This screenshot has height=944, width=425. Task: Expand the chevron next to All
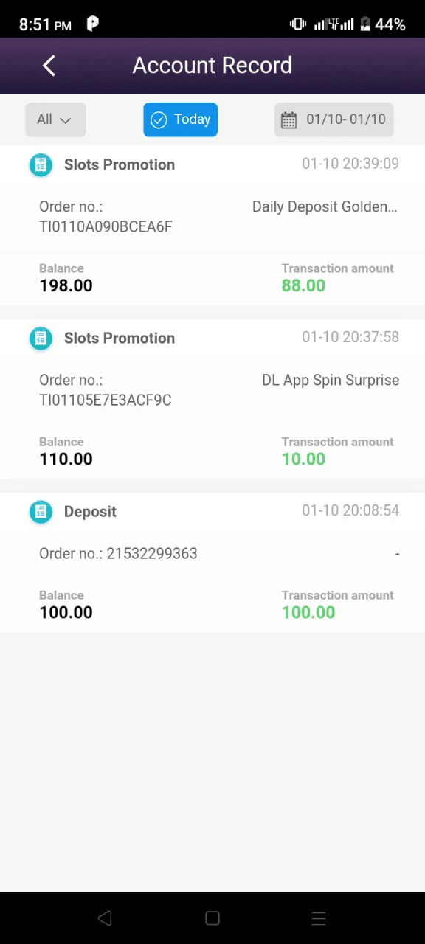click(65, 120)
